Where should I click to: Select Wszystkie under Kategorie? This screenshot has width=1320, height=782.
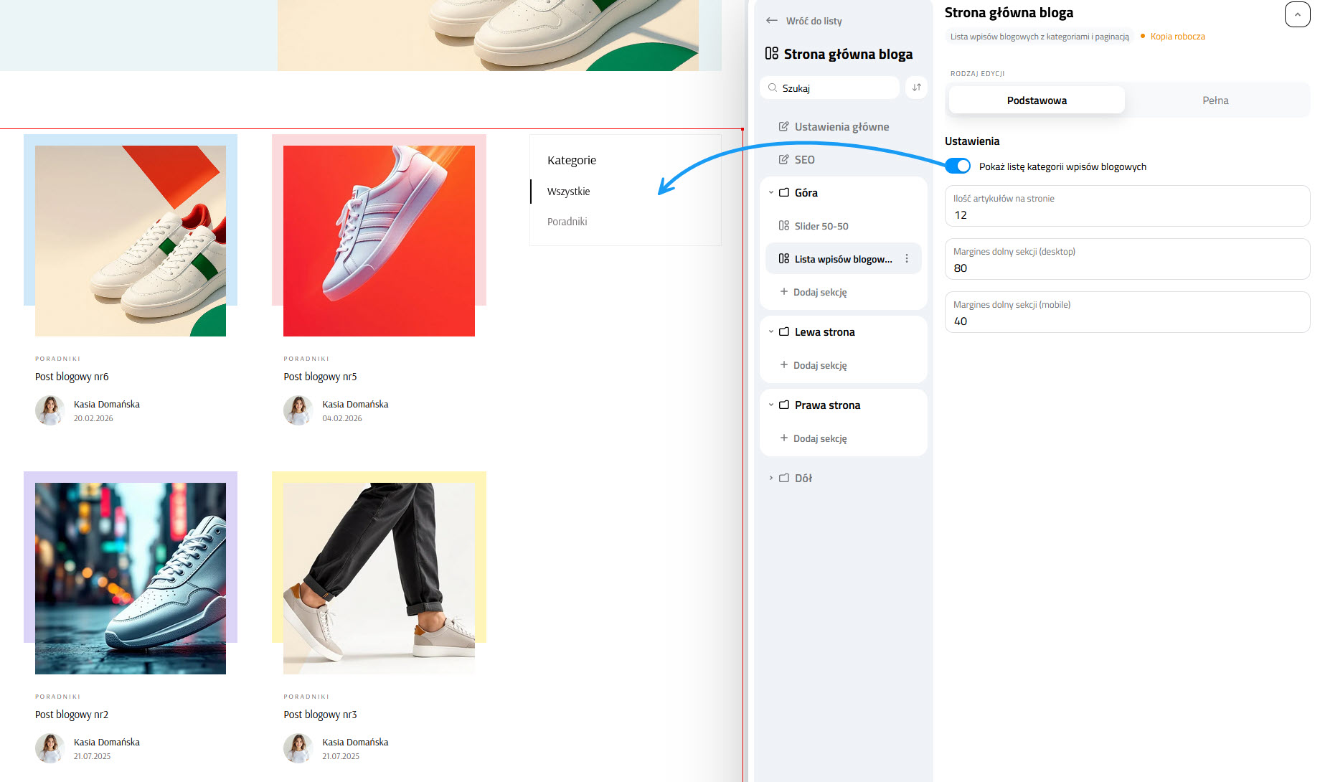coord(567,191)
